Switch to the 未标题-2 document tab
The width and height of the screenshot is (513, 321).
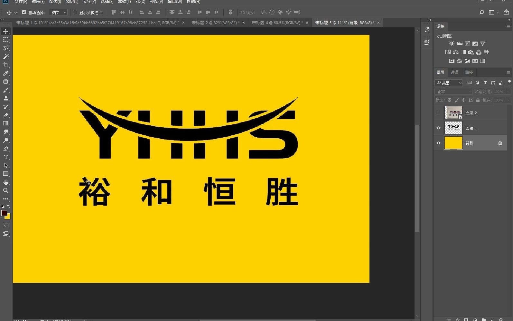coord(215,23)
